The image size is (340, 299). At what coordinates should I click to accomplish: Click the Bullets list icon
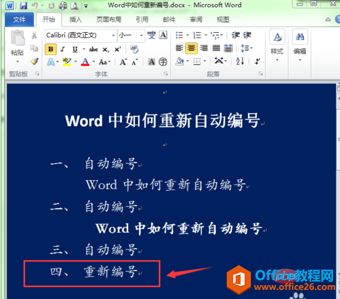pos(179,35)
